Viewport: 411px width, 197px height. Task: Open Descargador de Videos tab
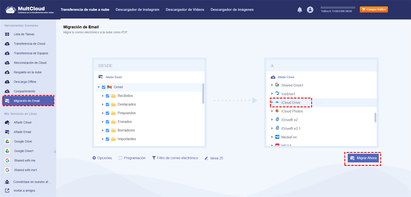pyautogui.click(x=185, y=10)
